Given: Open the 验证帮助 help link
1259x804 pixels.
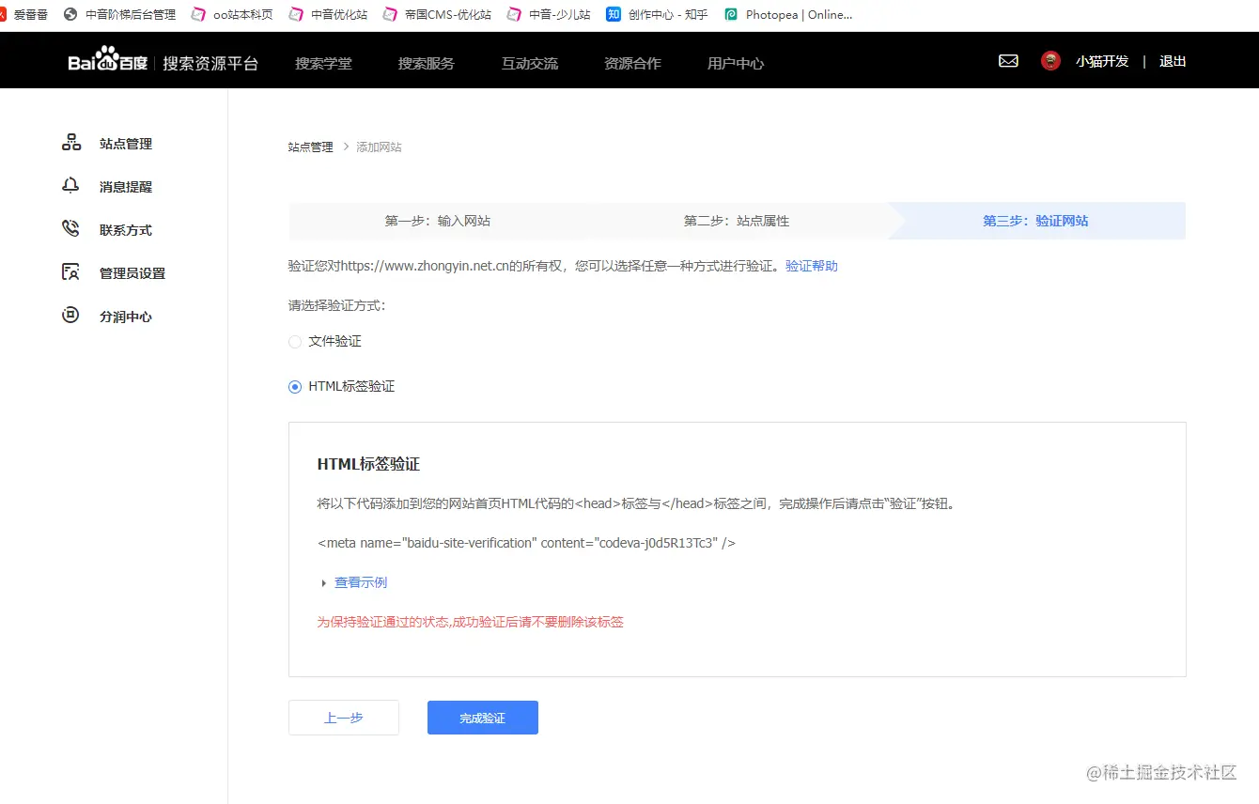Looking at the screenshot, I should pyautogui.click(x=811, y=266).
